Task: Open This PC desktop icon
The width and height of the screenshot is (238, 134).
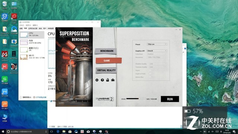Action: click(x=5, y=118)
